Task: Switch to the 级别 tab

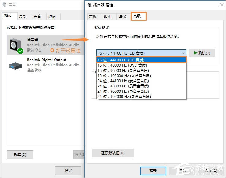Action: coord(109,17)
